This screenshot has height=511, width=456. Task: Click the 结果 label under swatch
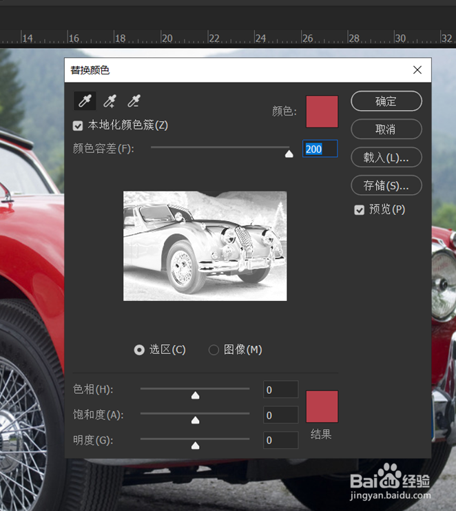pos(321,434)
